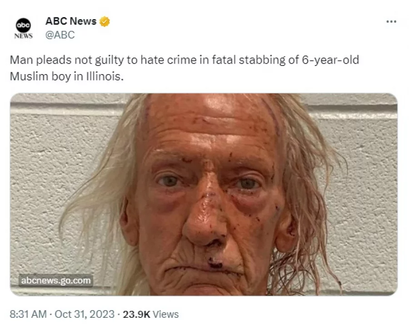Visit the @ABC handle profile
The width and height of the screenshot is (409, 326).
pos(60,35)
